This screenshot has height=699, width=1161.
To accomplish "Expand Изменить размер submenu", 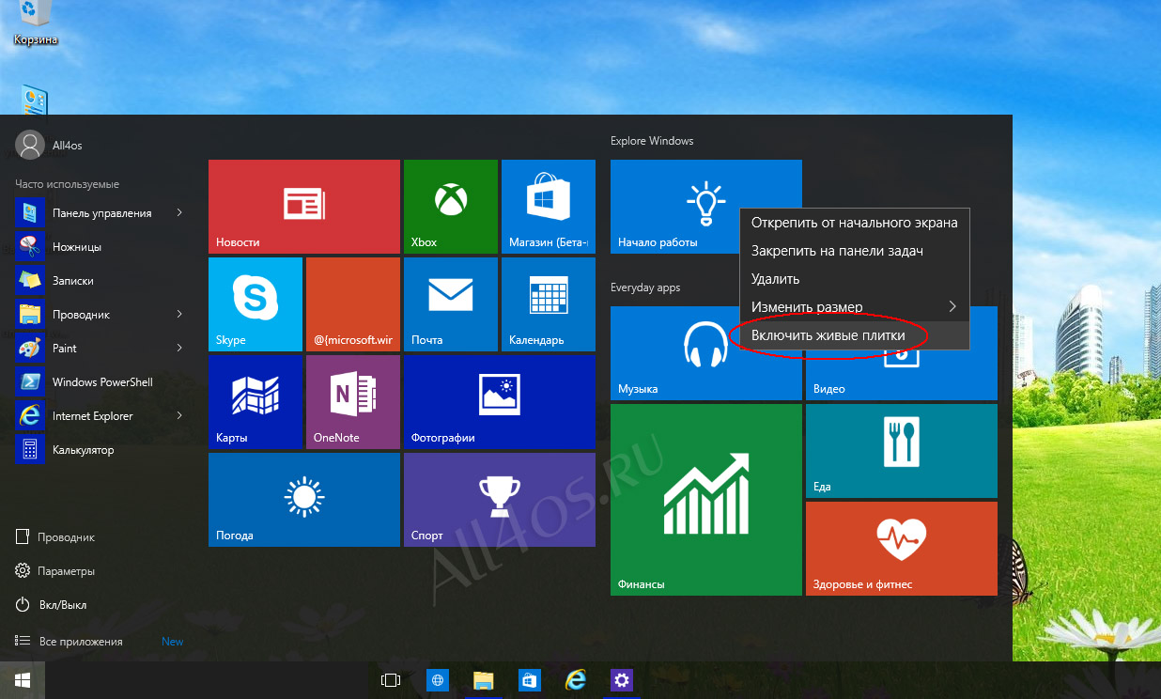I will (854, 307).
